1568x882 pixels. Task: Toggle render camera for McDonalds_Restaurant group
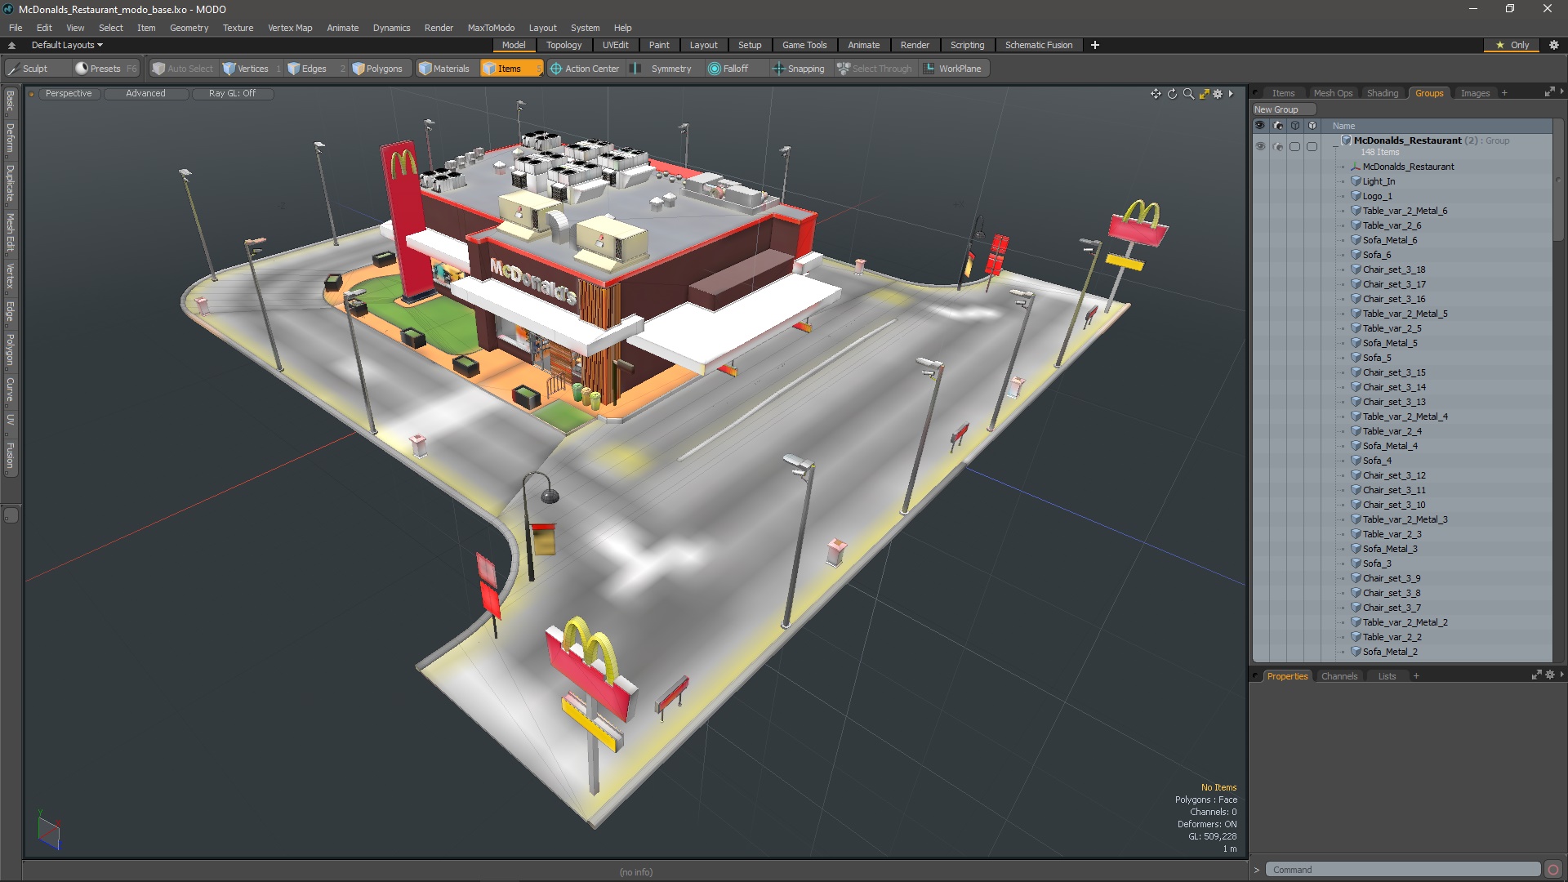coord(1278,146)
